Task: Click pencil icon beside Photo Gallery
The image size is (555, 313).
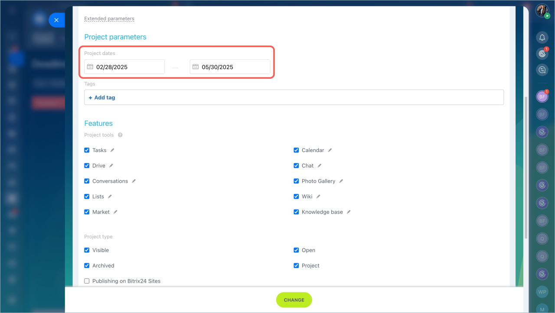Action: tap(341, 181)
